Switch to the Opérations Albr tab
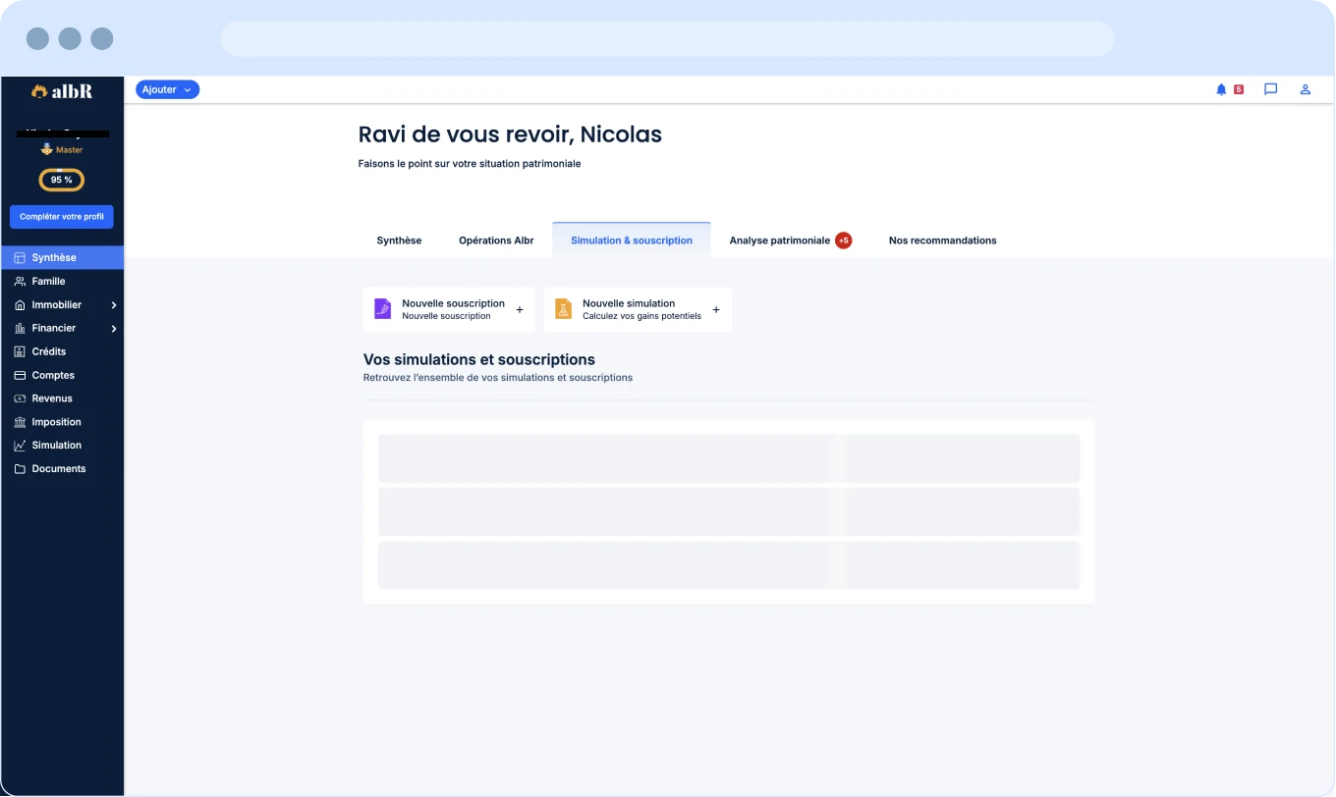This screenshot has width=1336, height=797. coord(496,240)
